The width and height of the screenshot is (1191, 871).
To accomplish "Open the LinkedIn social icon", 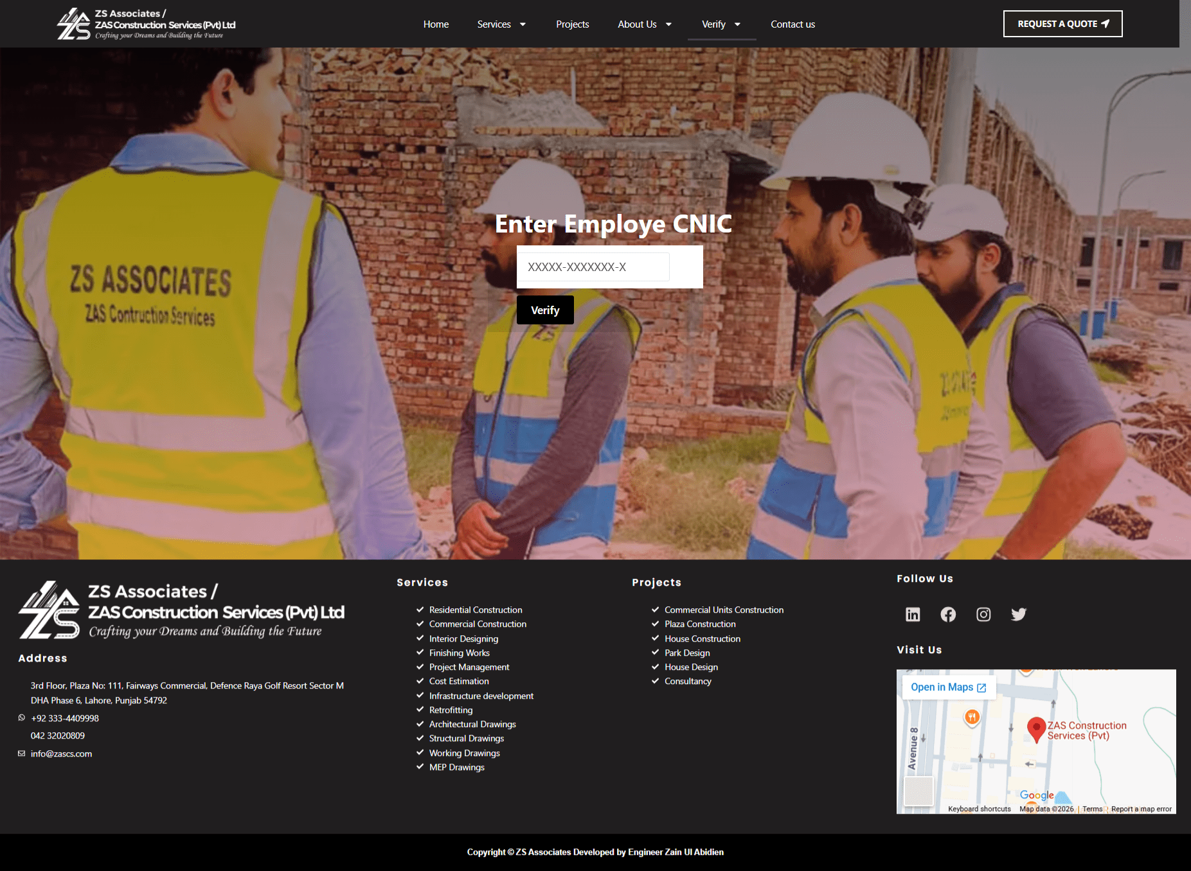I will tap(913, 615).
